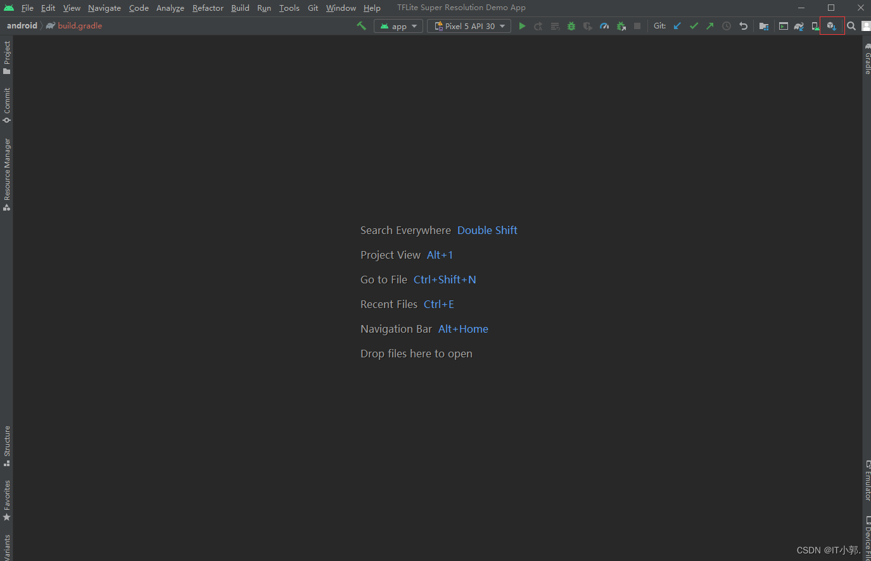Open the Analyze menu
871x561 pixels.
tap(170, 8)
